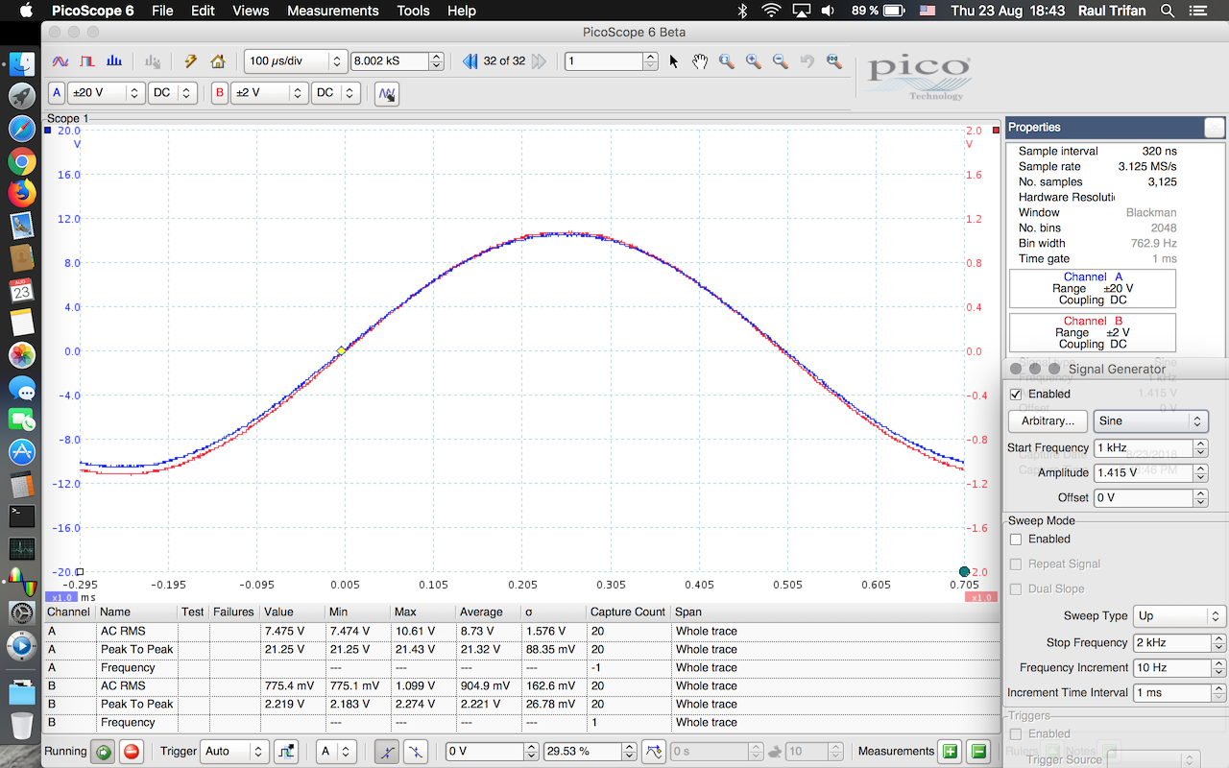Close the Properties panel
This screenshot has height=768, width=1229.
click(x=1215, y=128)
